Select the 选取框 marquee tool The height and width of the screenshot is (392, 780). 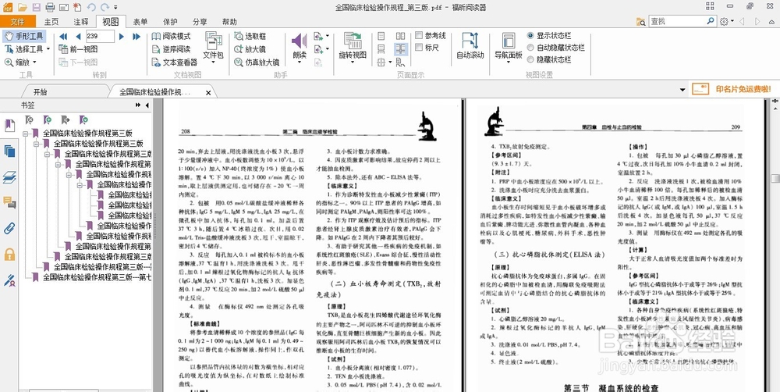(x=250, y=37)
